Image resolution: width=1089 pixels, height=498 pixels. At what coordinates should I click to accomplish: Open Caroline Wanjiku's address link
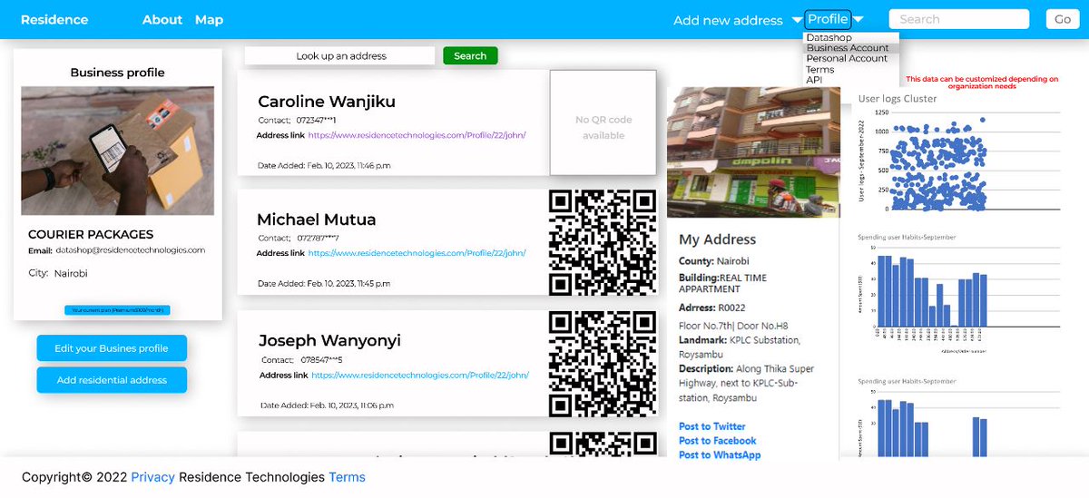coord(417,135)
